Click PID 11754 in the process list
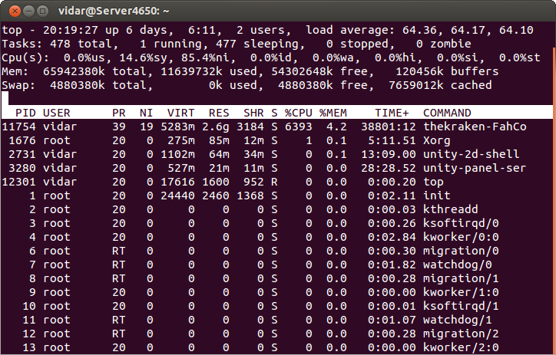The height and width of the screenshot is (355, 556). tap(18, 127)
